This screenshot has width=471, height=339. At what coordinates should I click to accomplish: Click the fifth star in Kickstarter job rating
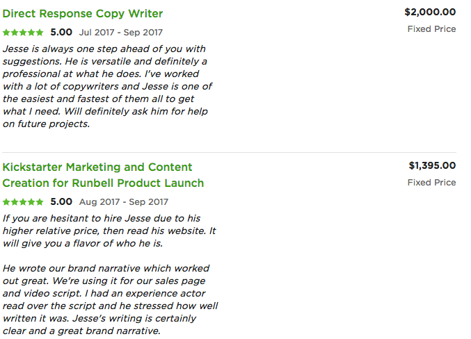(40, 202)
